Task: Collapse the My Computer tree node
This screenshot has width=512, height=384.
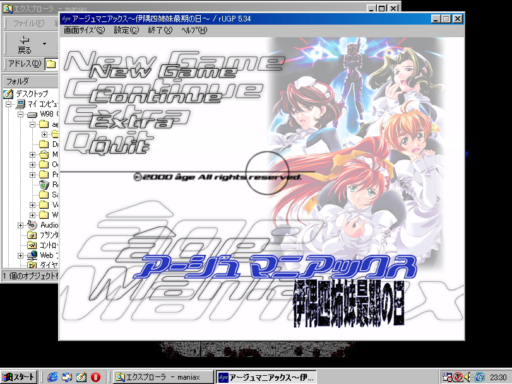Action: 9,104
